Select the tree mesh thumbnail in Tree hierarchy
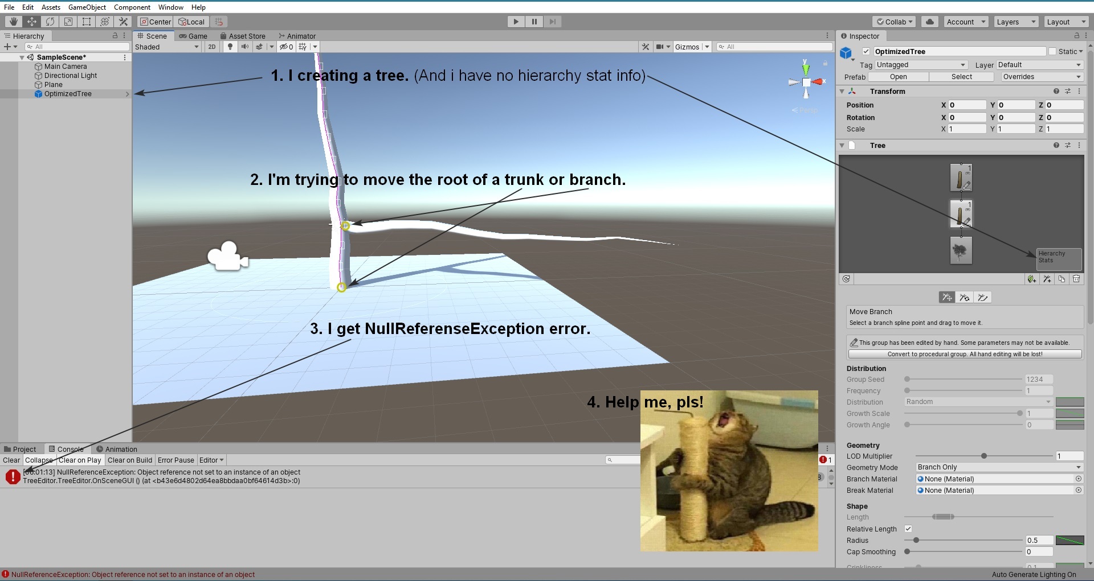 point(961,250)
